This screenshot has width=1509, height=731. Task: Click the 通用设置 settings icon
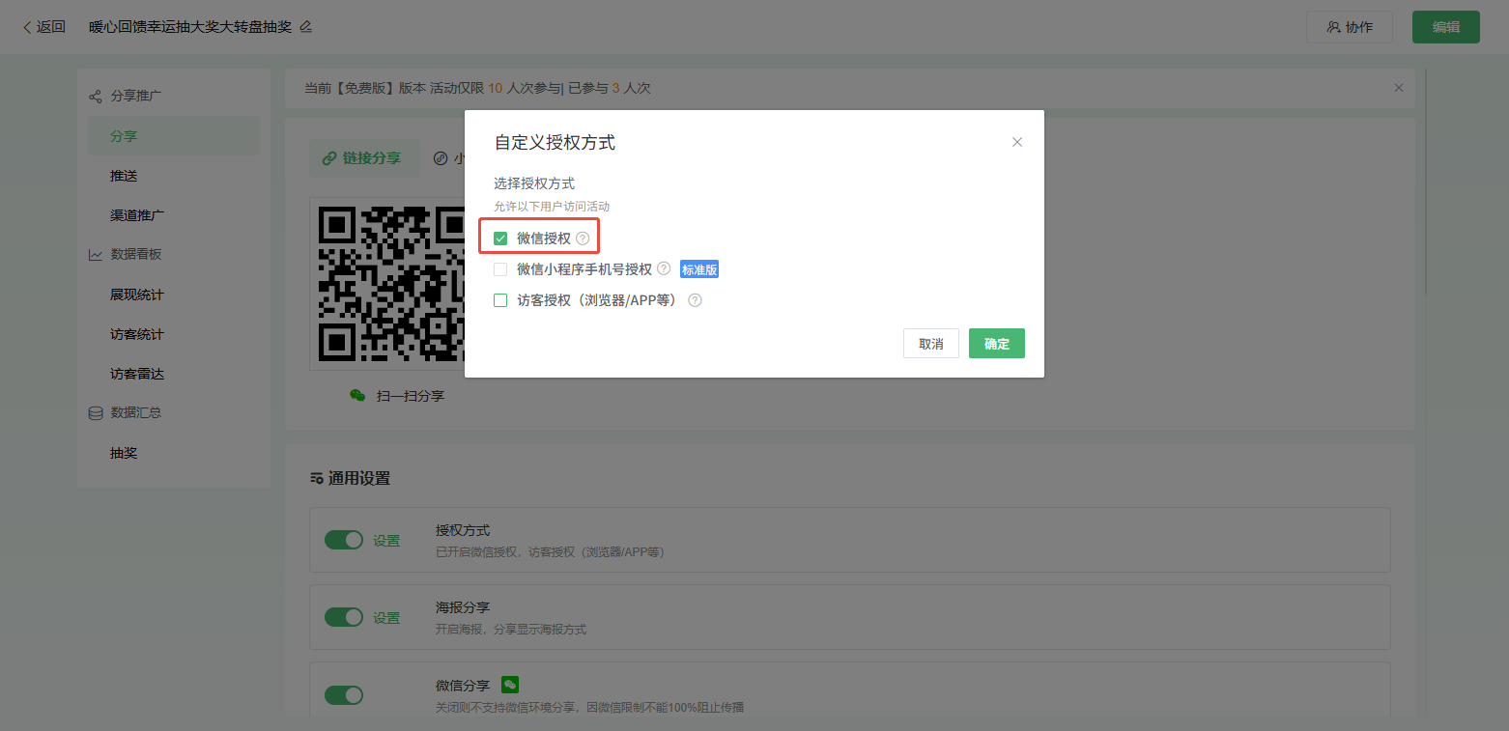pos(317,478)
